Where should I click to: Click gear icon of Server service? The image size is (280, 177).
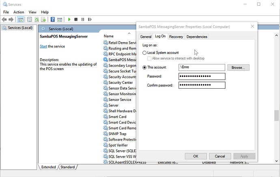point(106,105)
